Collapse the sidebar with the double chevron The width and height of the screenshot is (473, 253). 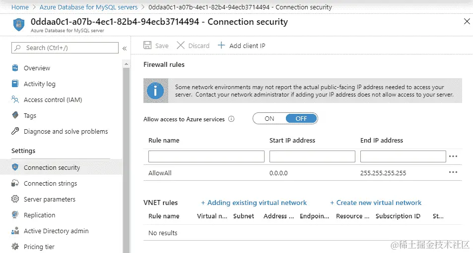(x=125, y=48)
